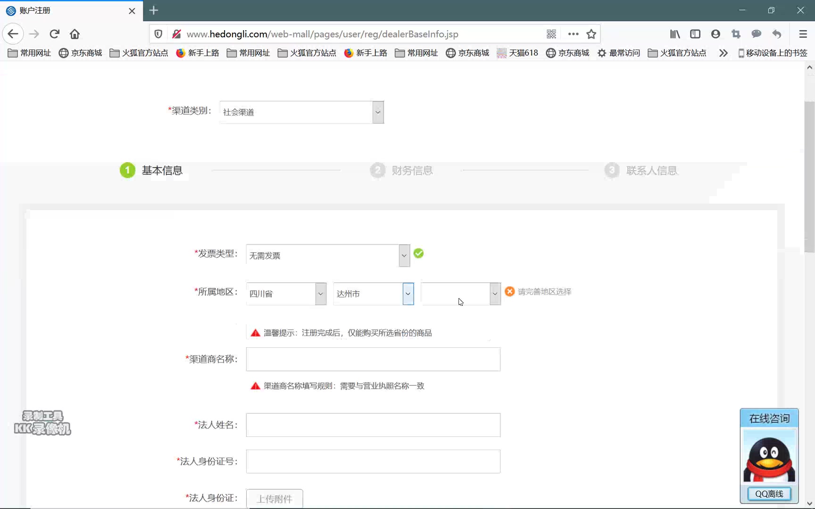Click the 渠道商名称填写规则 hint text
Screen dimensions: 815x509
(x=344, y=386)
